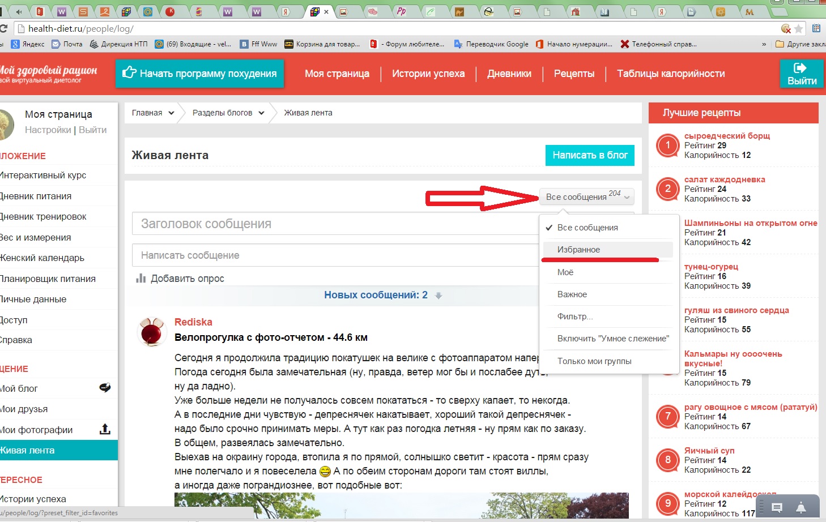This screenshot has height=522, width=826.
Task: Click the bookmark star in address bar
Action: pos(799,28)
